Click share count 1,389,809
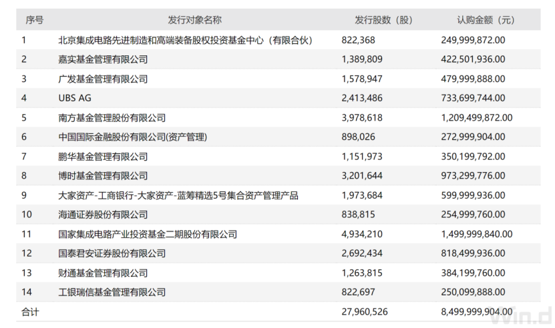This screenshot has width=555, height=328. point(362,59)
